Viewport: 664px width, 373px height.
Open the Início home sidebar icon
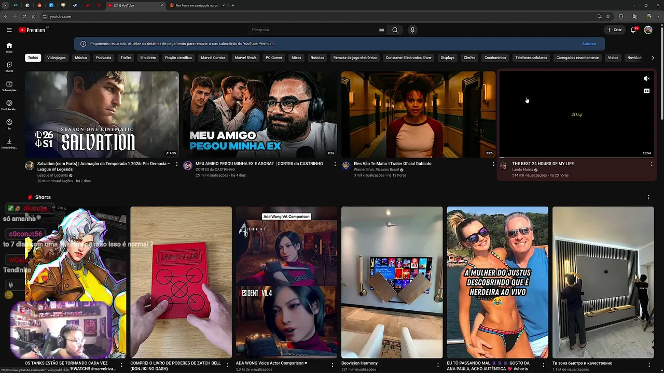(9, 48)
